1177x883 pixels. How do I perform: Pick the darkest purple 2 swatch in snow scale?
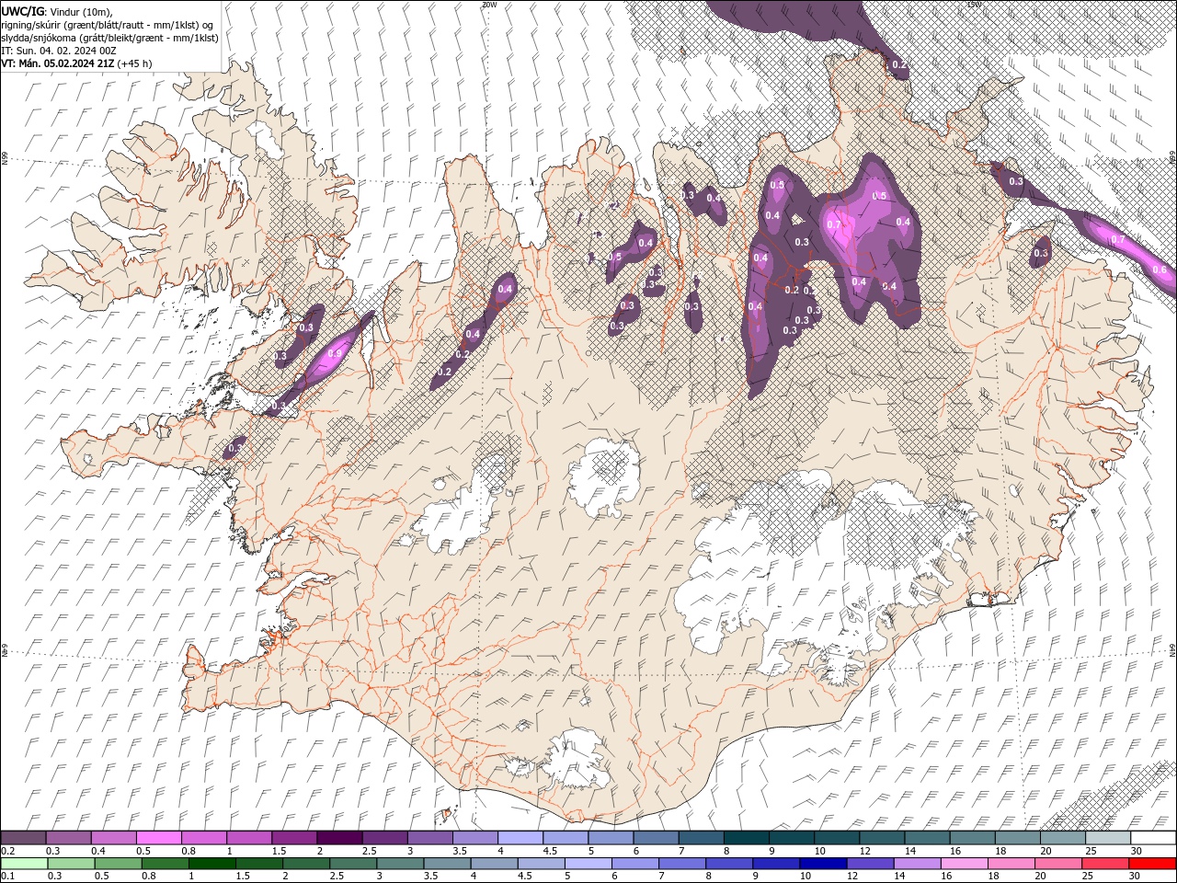pyautogui.click(x=339, y=838)
